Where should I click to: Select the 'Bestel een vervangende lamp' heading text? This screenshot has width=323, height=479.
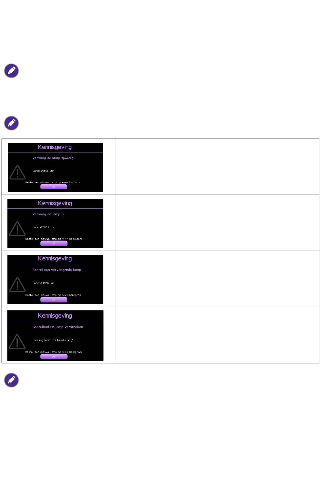click(x=57, y=270)
